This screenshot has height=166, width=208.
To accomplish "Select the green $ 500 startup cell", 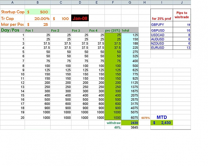I will click(38, 12).
